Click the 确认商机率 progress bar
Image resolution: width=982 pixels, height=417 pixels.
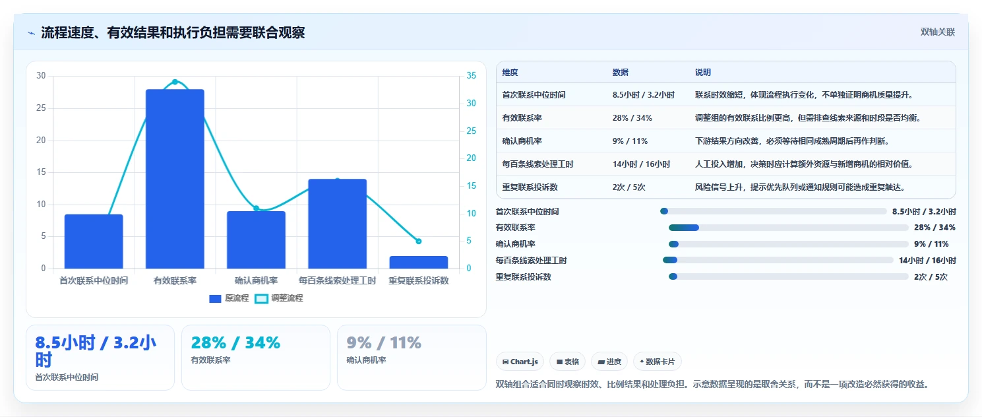tap(789, 244)
